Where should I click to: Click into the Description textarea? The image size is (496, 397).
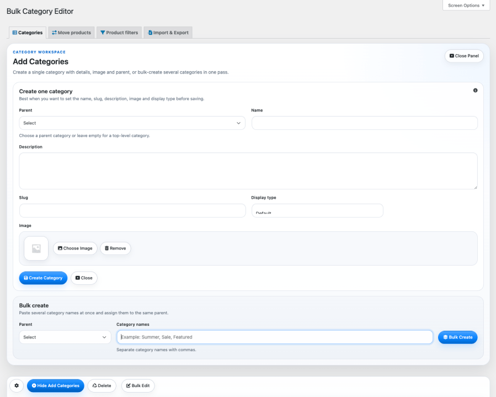coord(248,171)
